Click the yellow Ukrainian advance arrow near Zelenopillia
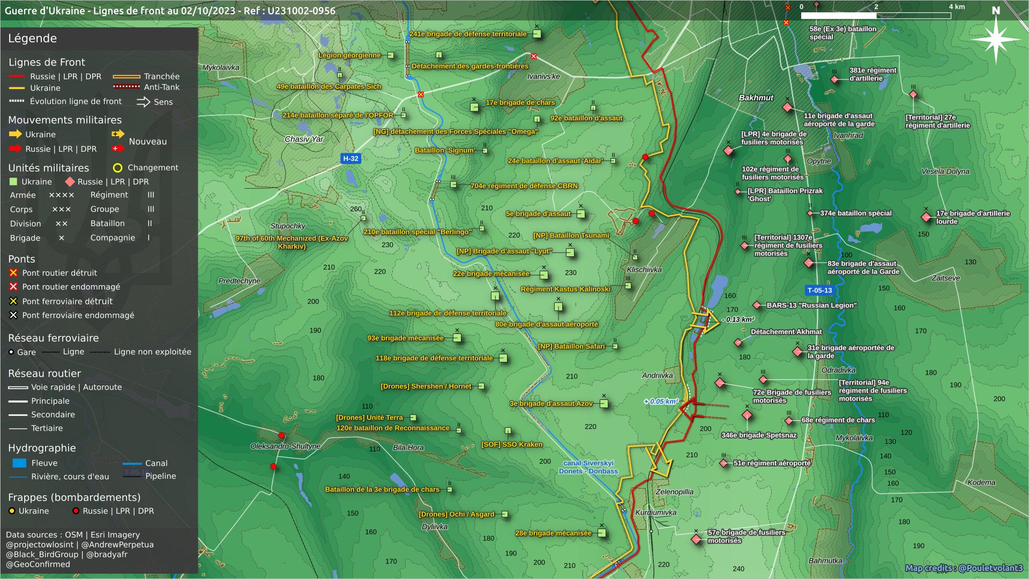This screenshot has height=579, width=1029. click(660, 460)
